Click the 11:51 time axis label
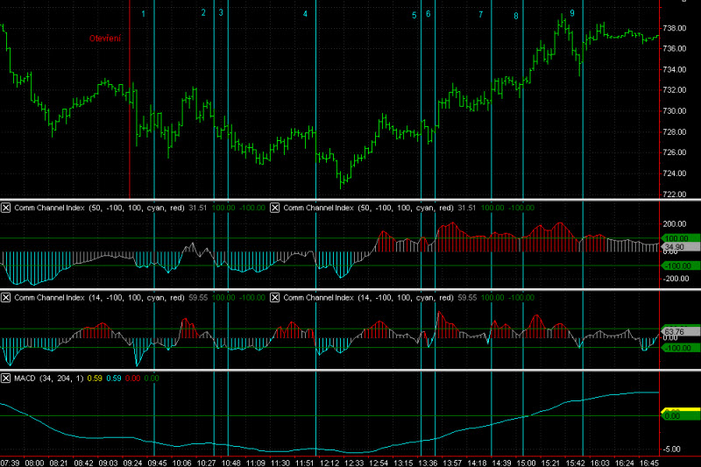This screenshot has height=467, width=701. tap(305, 463)
